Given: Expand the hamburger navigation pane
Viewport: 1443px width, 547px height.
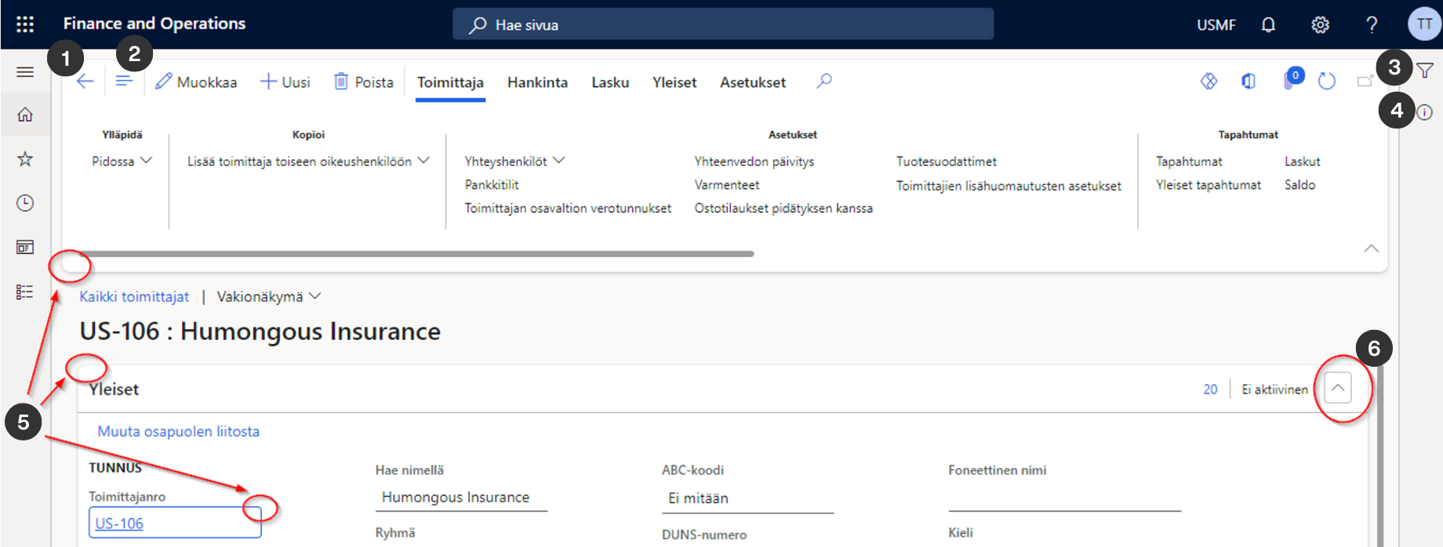Looking at the screenshot, I should 25,72.
